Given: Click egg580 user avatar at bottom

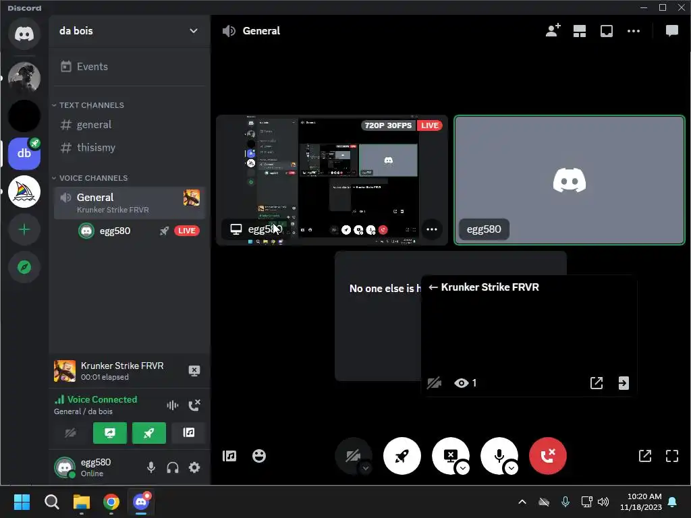Looking at the screenshot, I should point(65,467).
